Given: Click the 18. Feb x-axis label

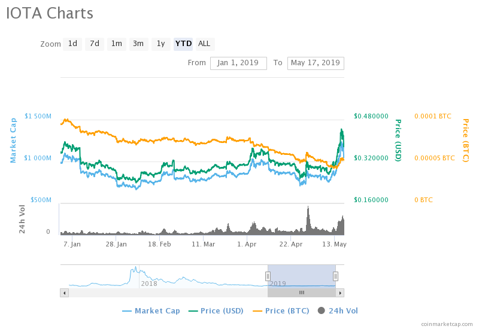Looking at the screenshot, I should coord(159,244).
